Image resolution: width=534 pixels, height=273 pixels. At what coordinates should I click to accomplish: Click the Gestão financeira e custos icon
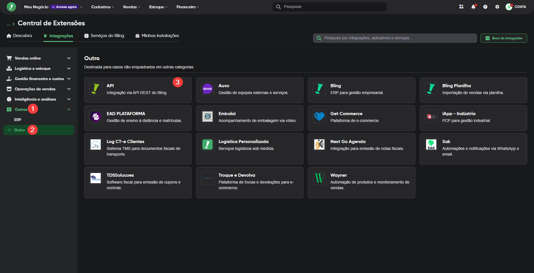click(x=9, y=79)
